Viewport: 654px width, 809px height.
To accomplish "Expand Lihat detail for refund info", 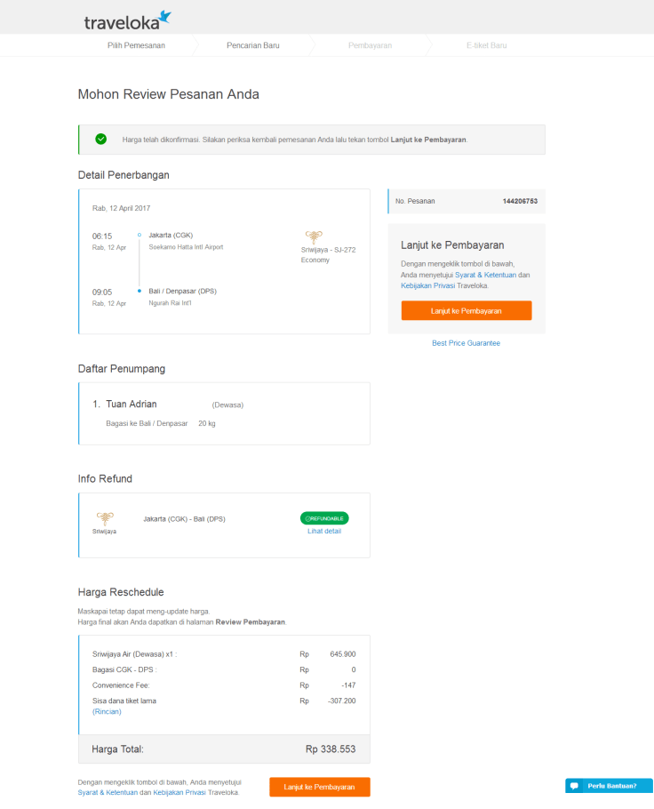I will 324,532.
